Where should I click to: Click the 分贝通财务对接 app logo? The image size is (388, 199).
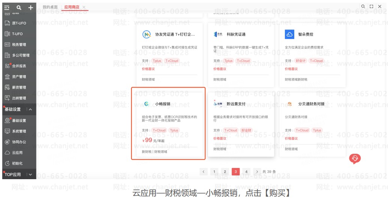tap(289, 104)
